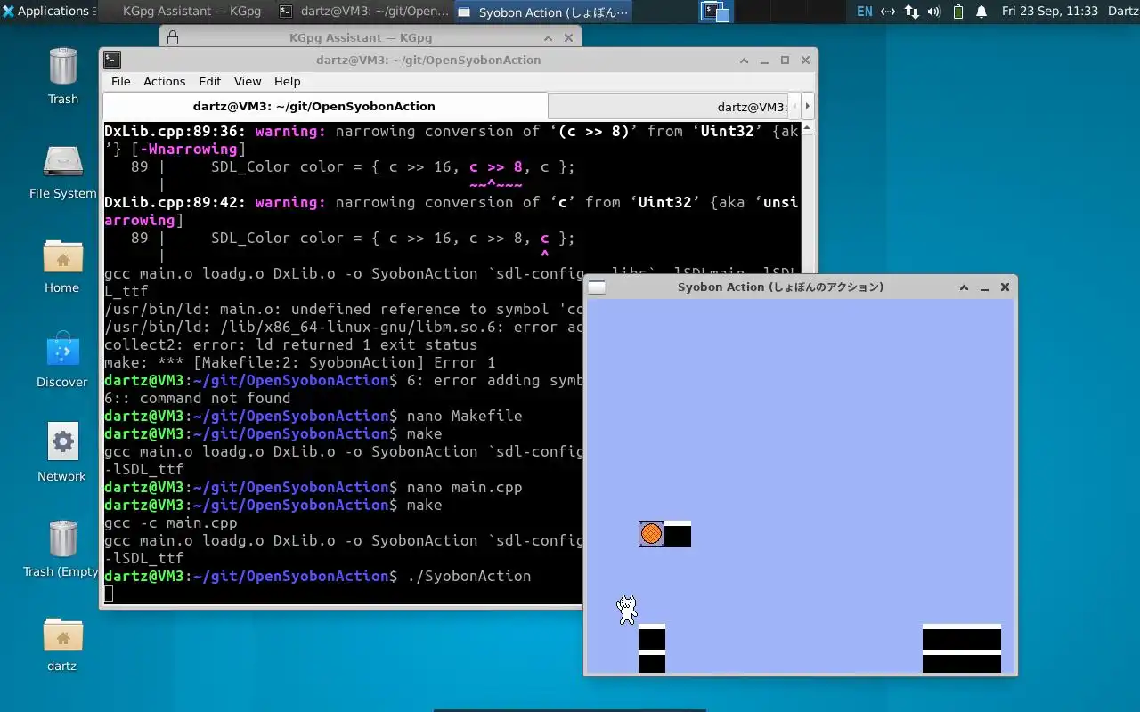The height and width of the screenshot is (712, 1140).
Task: Click the './SyobonAction' command text
Action: click(468, 576)
